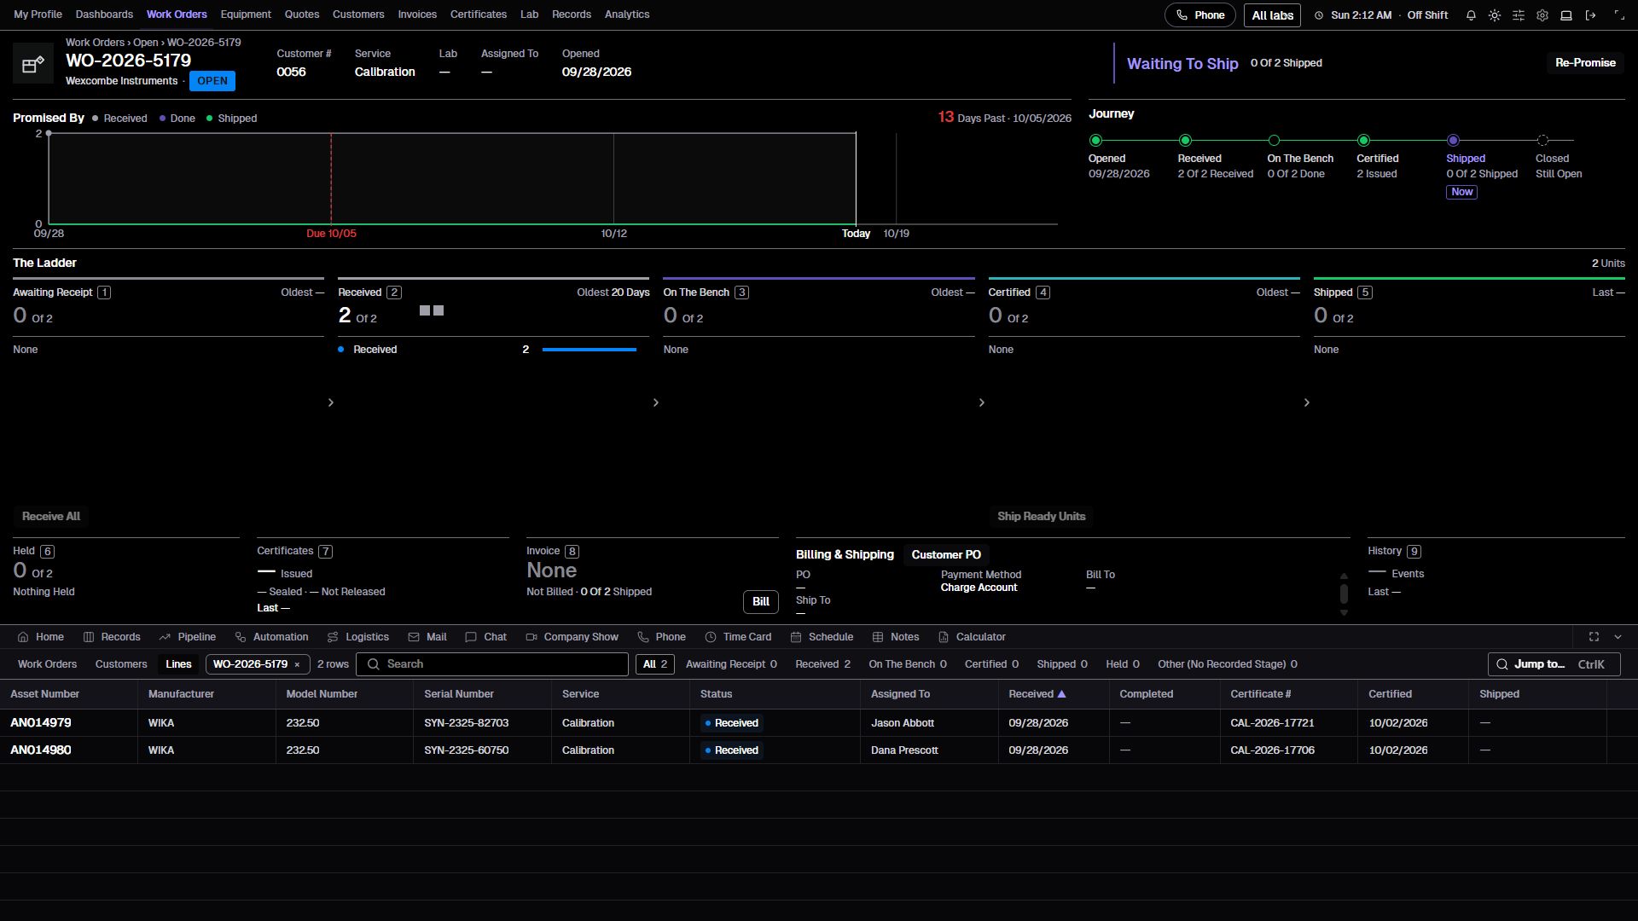This screenshot has height=921, width=1638.
Task: Collapse the bottom panel with the chevron
Action: point(1618,637)
